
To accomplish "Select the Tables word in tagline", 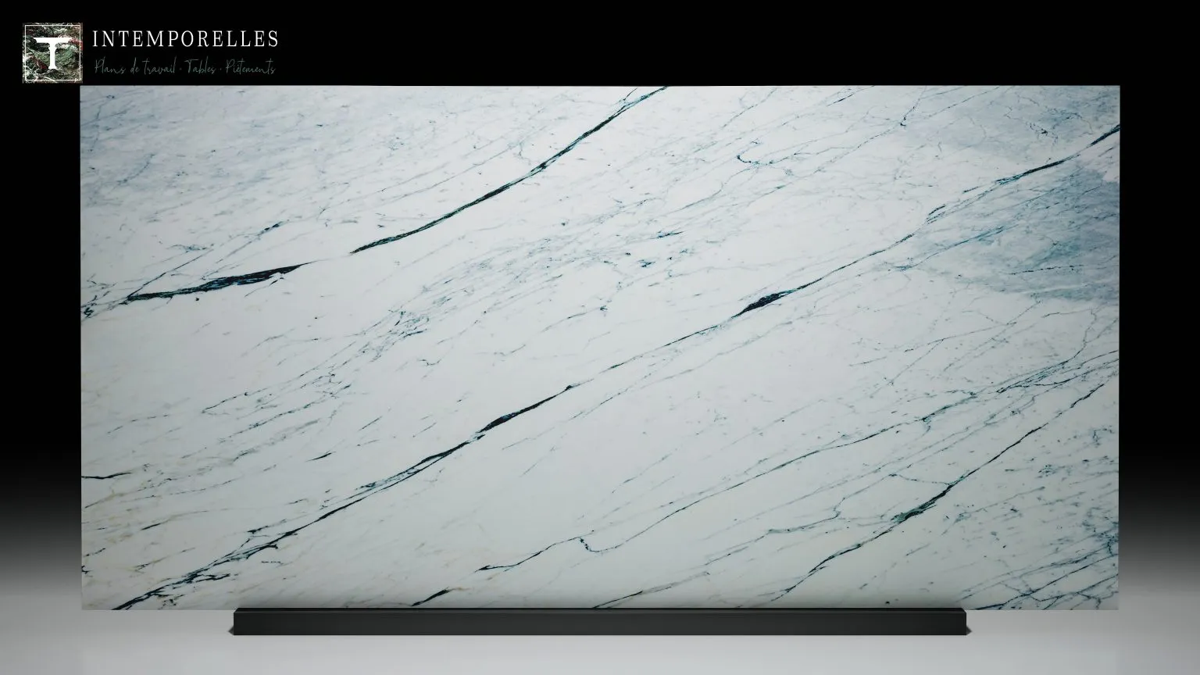I will [x=201, y=68].
